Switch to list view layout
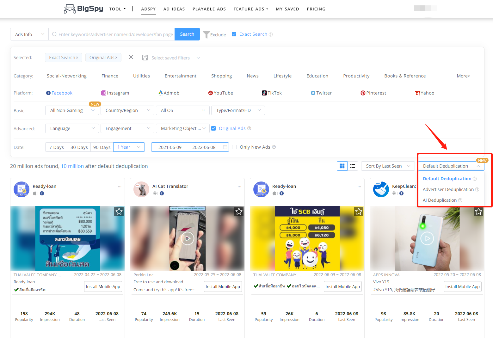Screen dimensions: 493x338 tap(352, 166)
